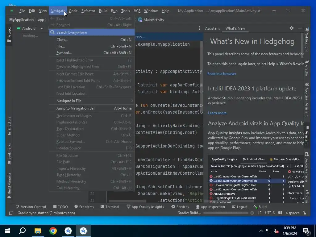Screen dimensions: 316x237
Task: Expand the Android project view dropdown
Action: coord(42,28)
